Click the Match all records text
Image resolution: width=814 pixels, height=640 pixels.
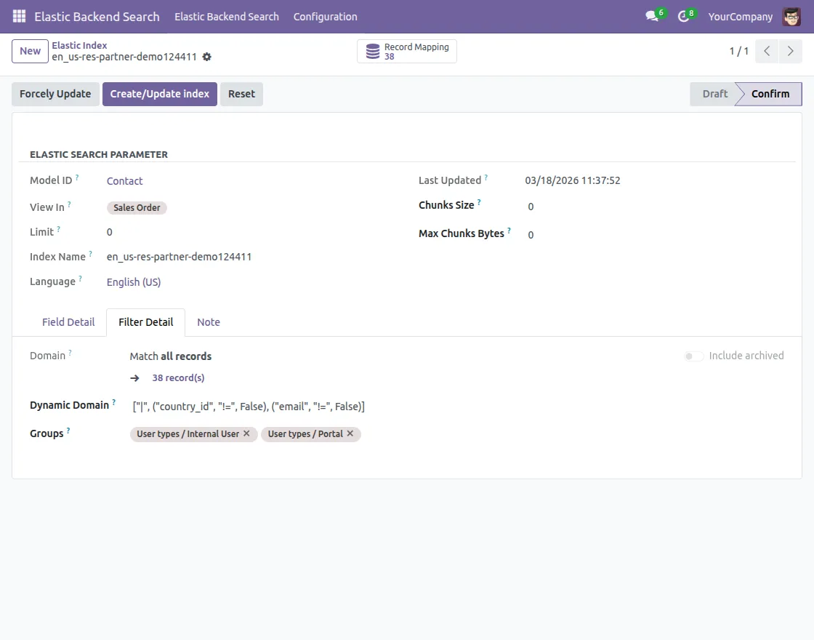pos(170,356)
